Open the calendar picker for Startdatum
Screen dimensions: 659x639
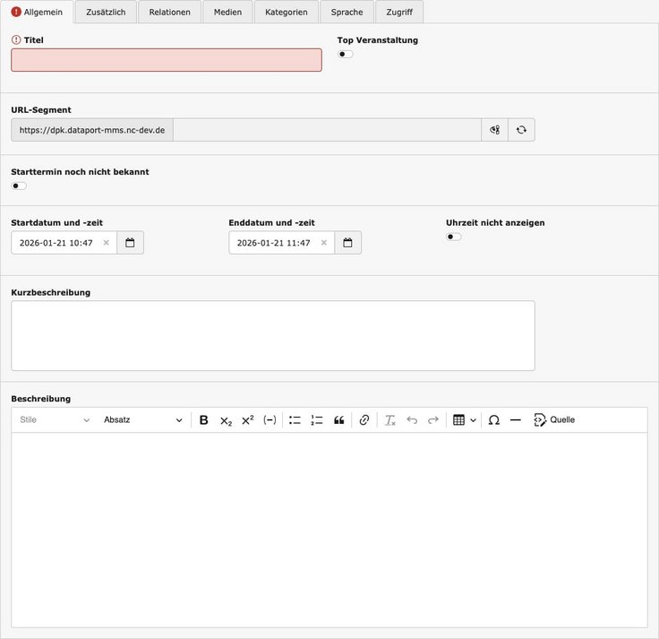(x=130, y=243)
